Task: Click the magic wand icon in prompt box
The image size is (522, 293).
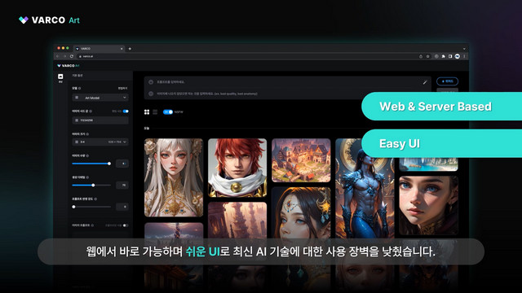Action: coord(425,81)
